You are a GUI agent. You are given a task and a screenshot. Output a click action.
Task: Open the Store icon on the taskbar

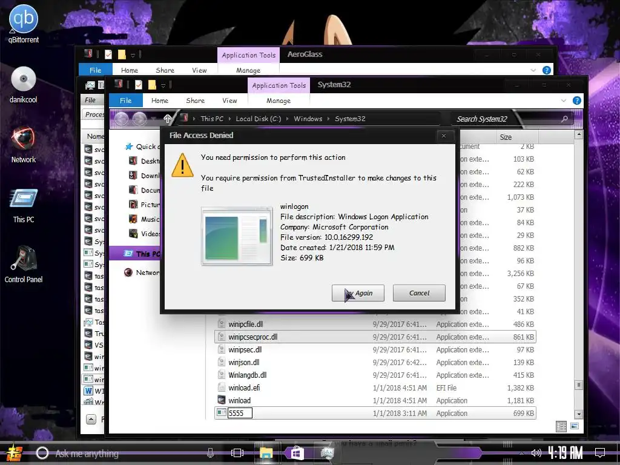pos(297,453)
